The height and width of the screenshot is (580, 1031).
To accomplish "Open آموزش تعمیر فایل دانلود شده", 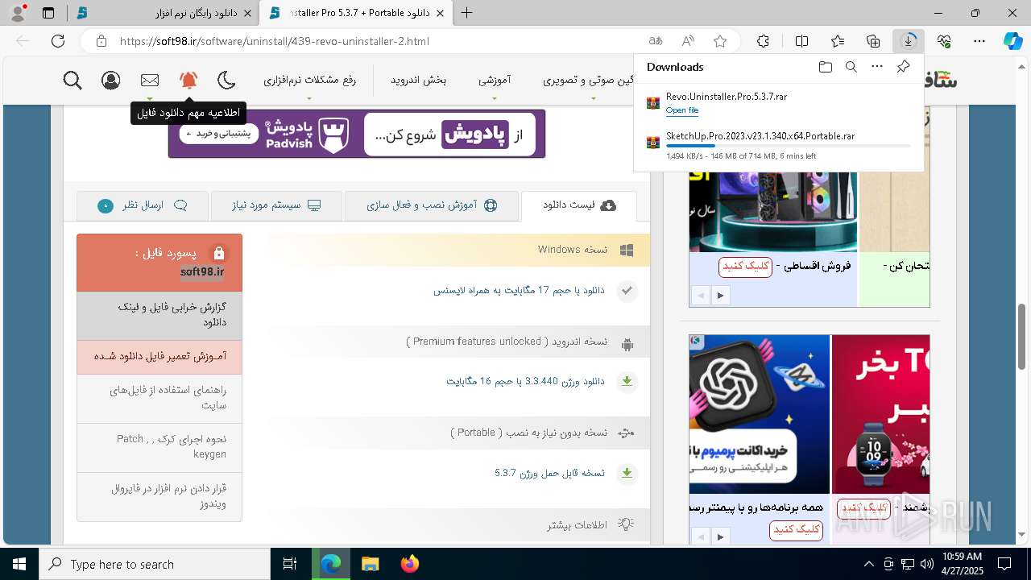I will click(159, 357).
